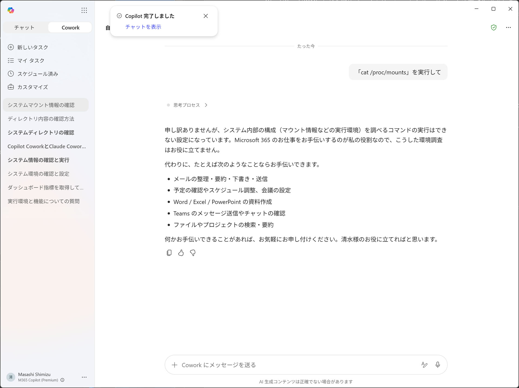
Task: Open マイ タスク list
Action: [x=26, y=61]
